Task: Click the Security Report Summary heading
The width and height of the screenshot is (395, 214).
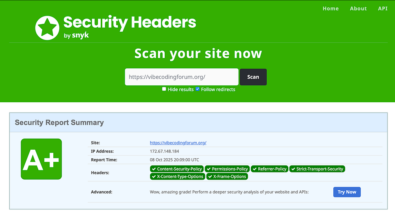Action: pyautogui.click(x=59, y=123)
